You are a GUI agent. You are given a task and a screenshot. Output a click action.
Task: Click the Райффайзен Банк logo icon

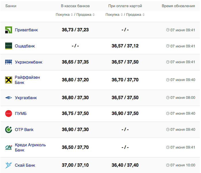click(9, 80)
